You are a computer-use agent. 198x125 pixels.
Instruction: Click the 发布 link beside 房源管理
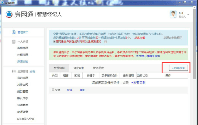point(32,72)
